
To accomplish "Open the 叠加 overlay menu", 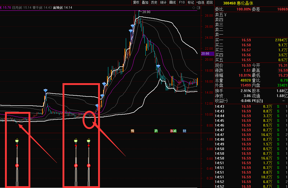I will tap(145, 2).
